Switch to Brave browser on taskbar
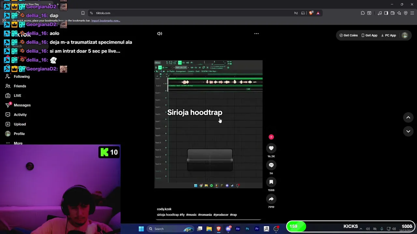 tap(219, 229)
